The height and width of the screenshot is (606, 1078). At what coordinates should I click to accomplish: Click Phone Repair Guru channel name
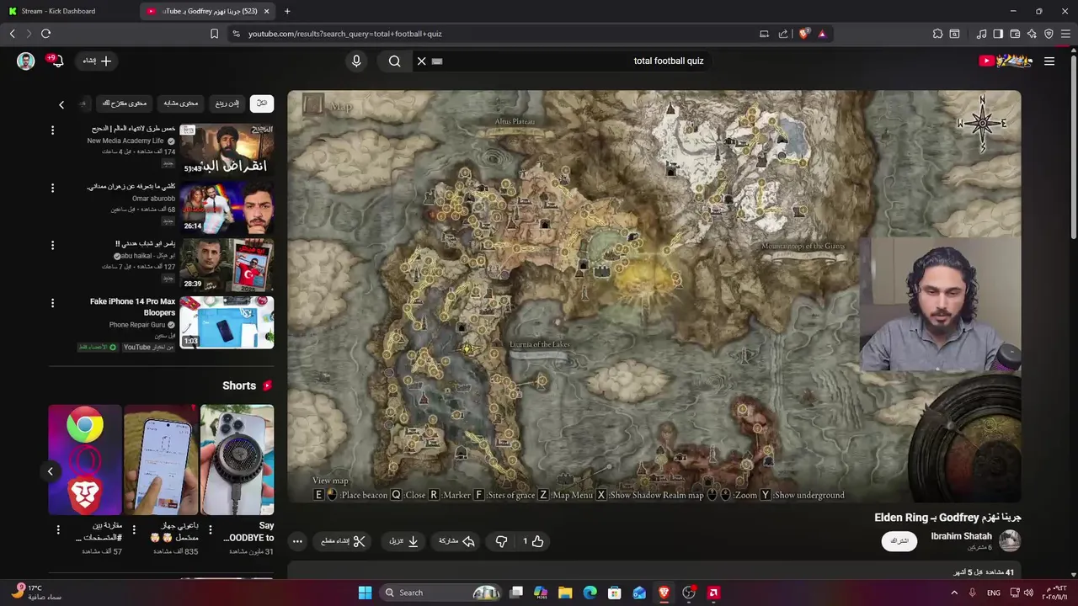point(136,325)
